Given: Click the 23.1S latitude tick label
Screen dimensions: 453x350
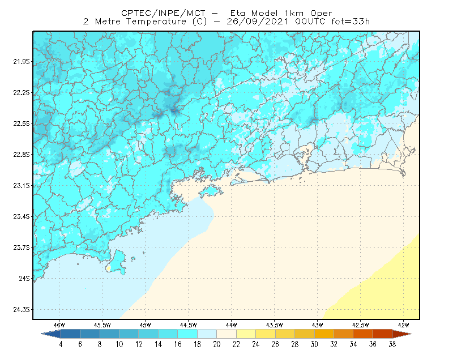Looking at the screenshot, I should point(22,185).
